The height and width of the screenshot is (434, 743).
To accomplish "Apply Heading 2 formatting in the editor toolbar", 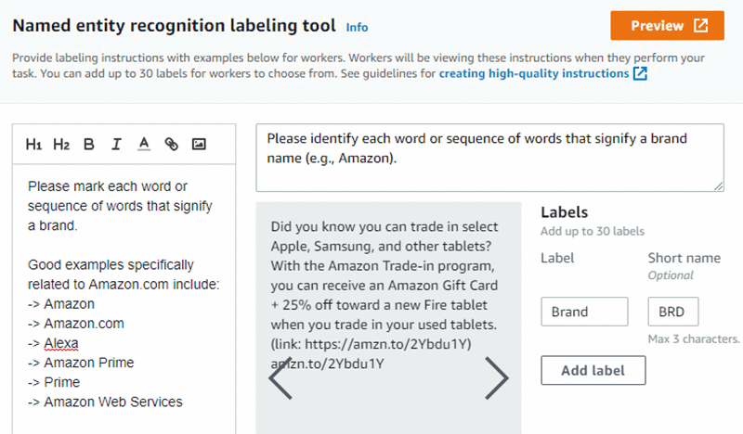I will click(61, 144).
